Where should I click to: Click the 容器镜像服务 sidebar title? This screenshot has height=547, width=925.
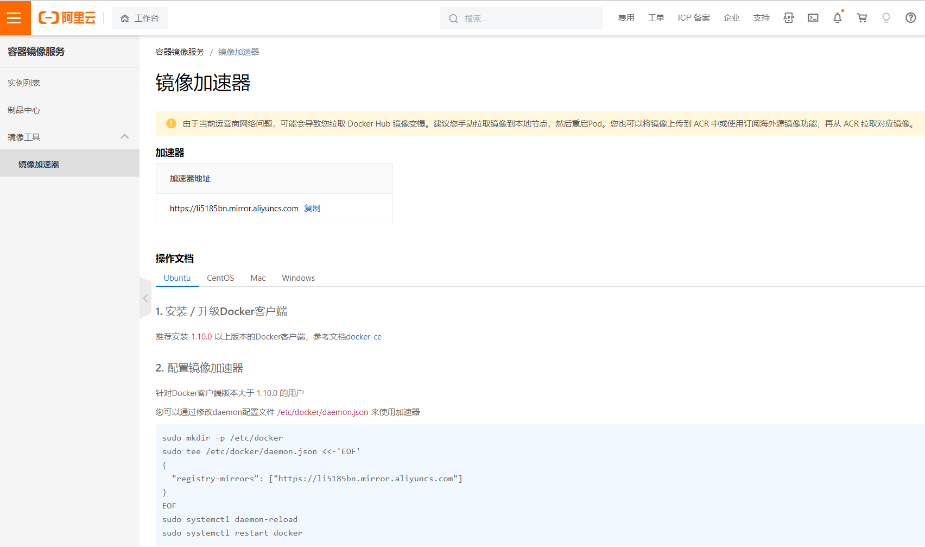click(36, 52)
